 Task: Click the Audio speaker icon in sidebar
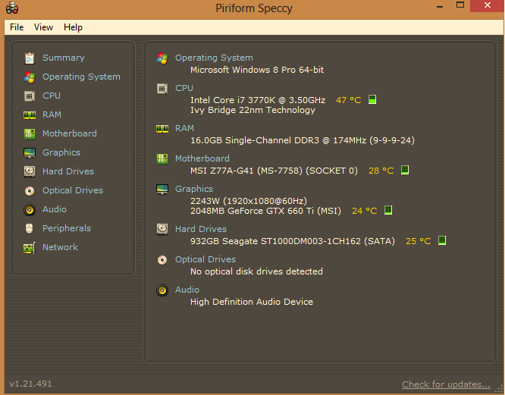[x=30, y=210]
